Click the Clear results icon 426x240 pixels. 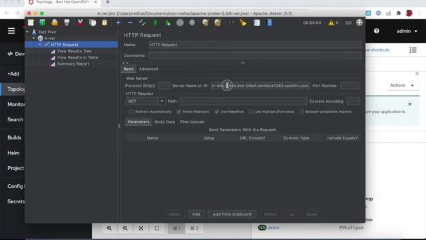(206, 23)
